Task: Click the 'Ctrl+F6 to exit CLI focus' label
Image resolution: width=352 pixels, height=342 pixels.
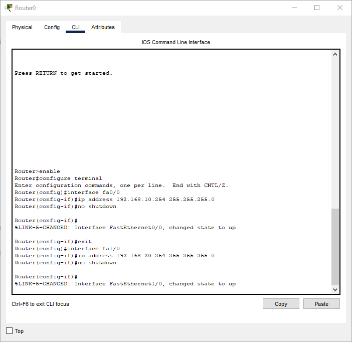Action: 41,304
